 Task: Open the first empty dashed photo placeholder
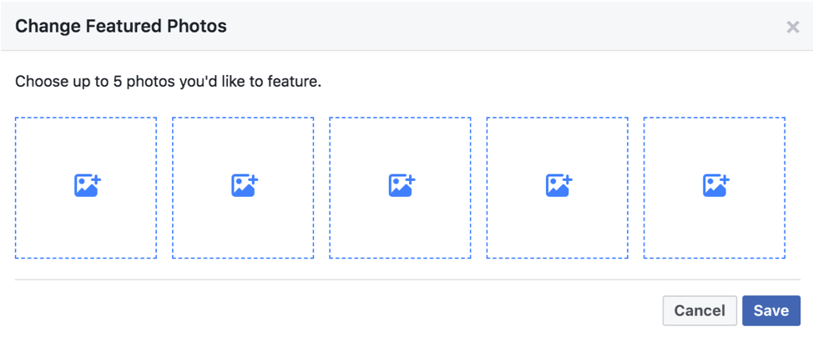tap(85, 188)
